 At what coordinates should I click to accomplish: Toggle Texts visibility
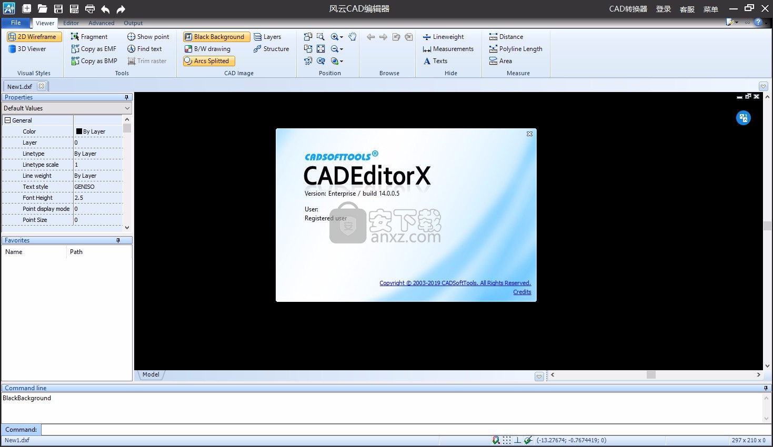[x=435, y=61]
